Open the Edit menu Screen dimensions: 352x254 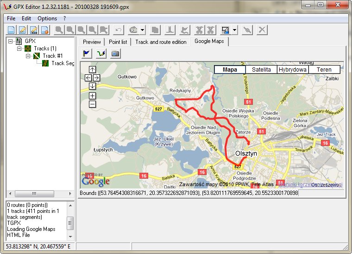26,18
